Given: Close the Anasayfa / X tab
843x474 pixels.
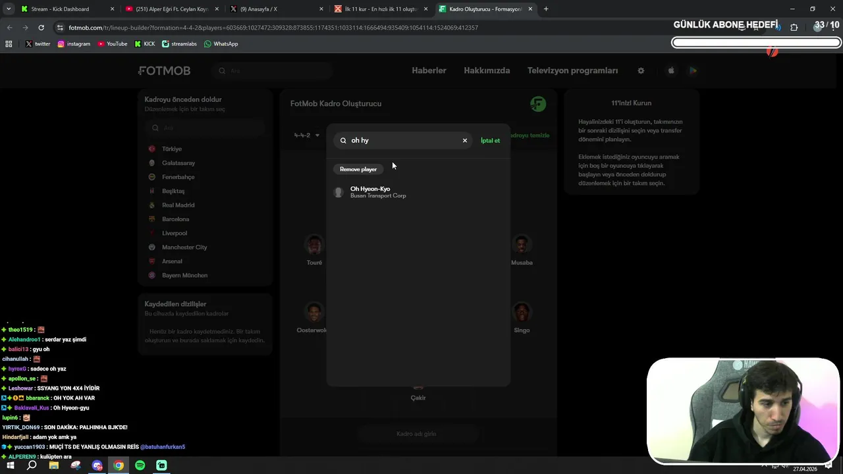Looking at the screenshot, I should [x=321, y=9].
